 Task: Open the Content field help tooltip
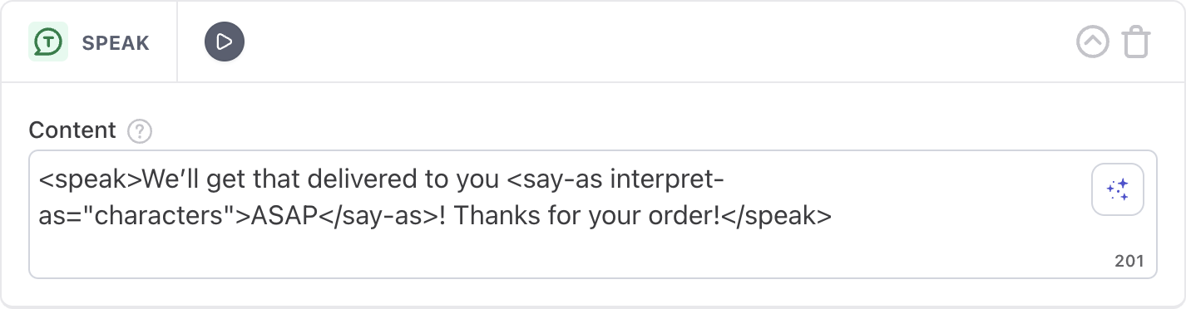(140, 130)
